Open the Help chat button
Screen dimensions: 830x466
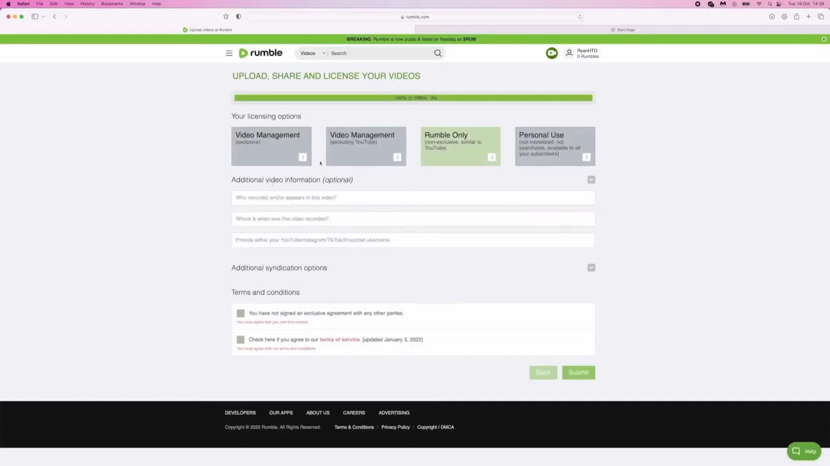tap(804, 451)
